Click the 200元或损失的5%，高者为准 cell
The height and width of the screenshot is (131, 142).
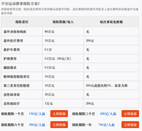click(x=111, y=86)
